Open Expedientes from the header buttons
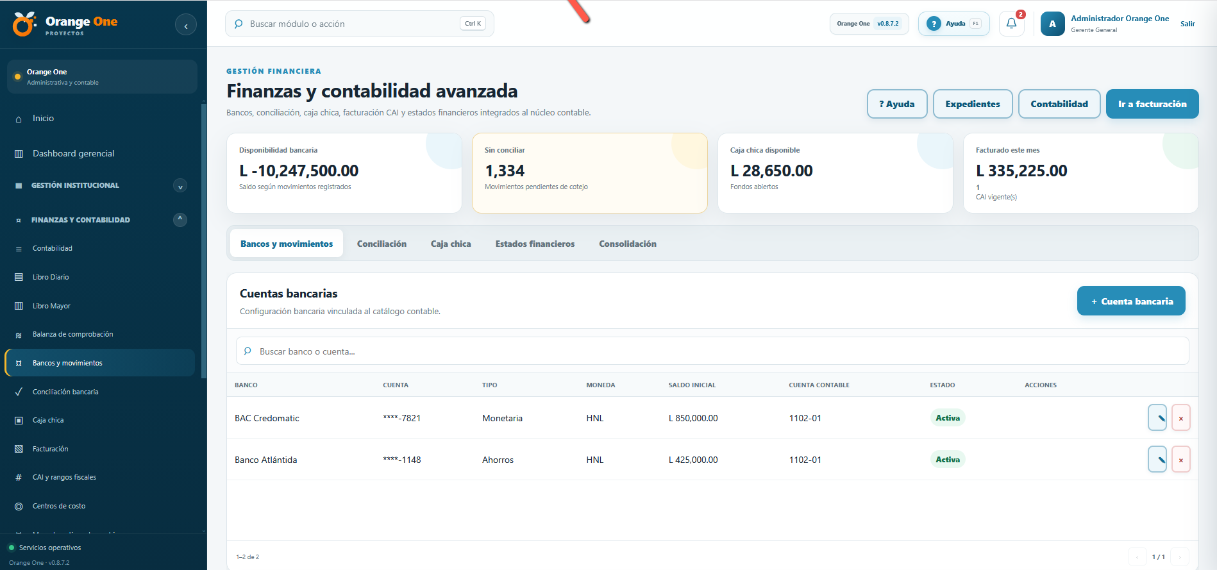 click(x=973, y=104)
